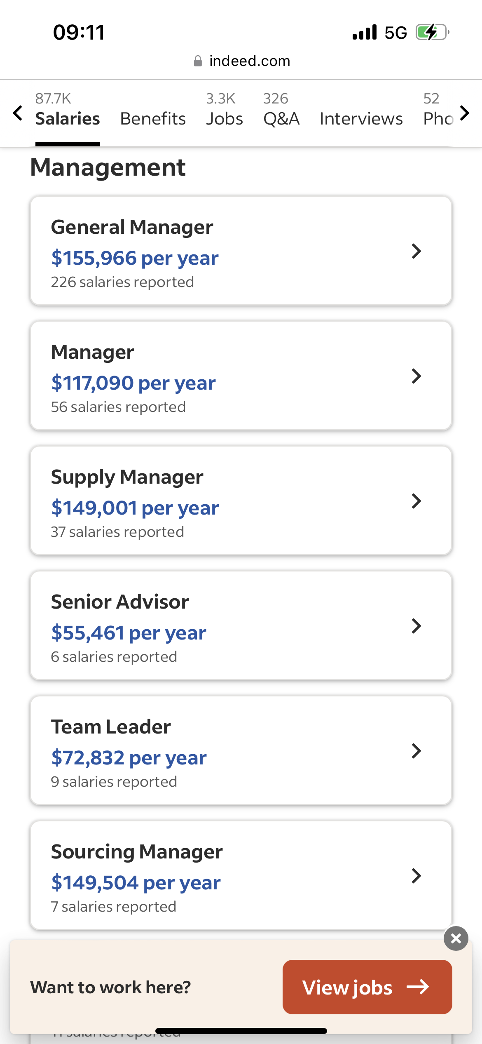The image size is (482, 1044).
Task: Click the View jobs button
Action: click(x=367, y=987)
